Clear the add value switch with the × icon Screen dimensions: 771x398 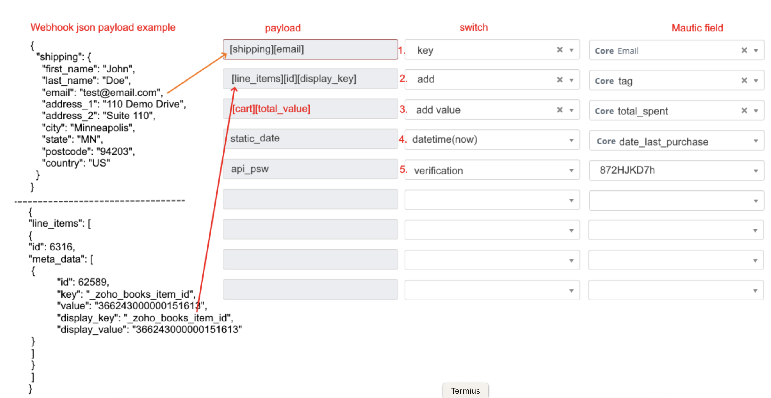(x=560, y=110)
